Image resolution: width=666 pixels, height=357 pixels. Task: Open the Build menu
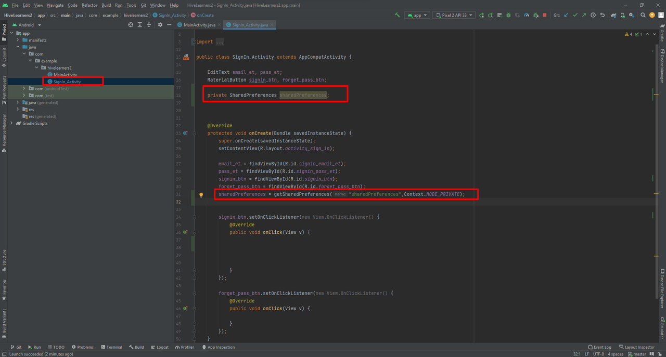tap(106, 5)
